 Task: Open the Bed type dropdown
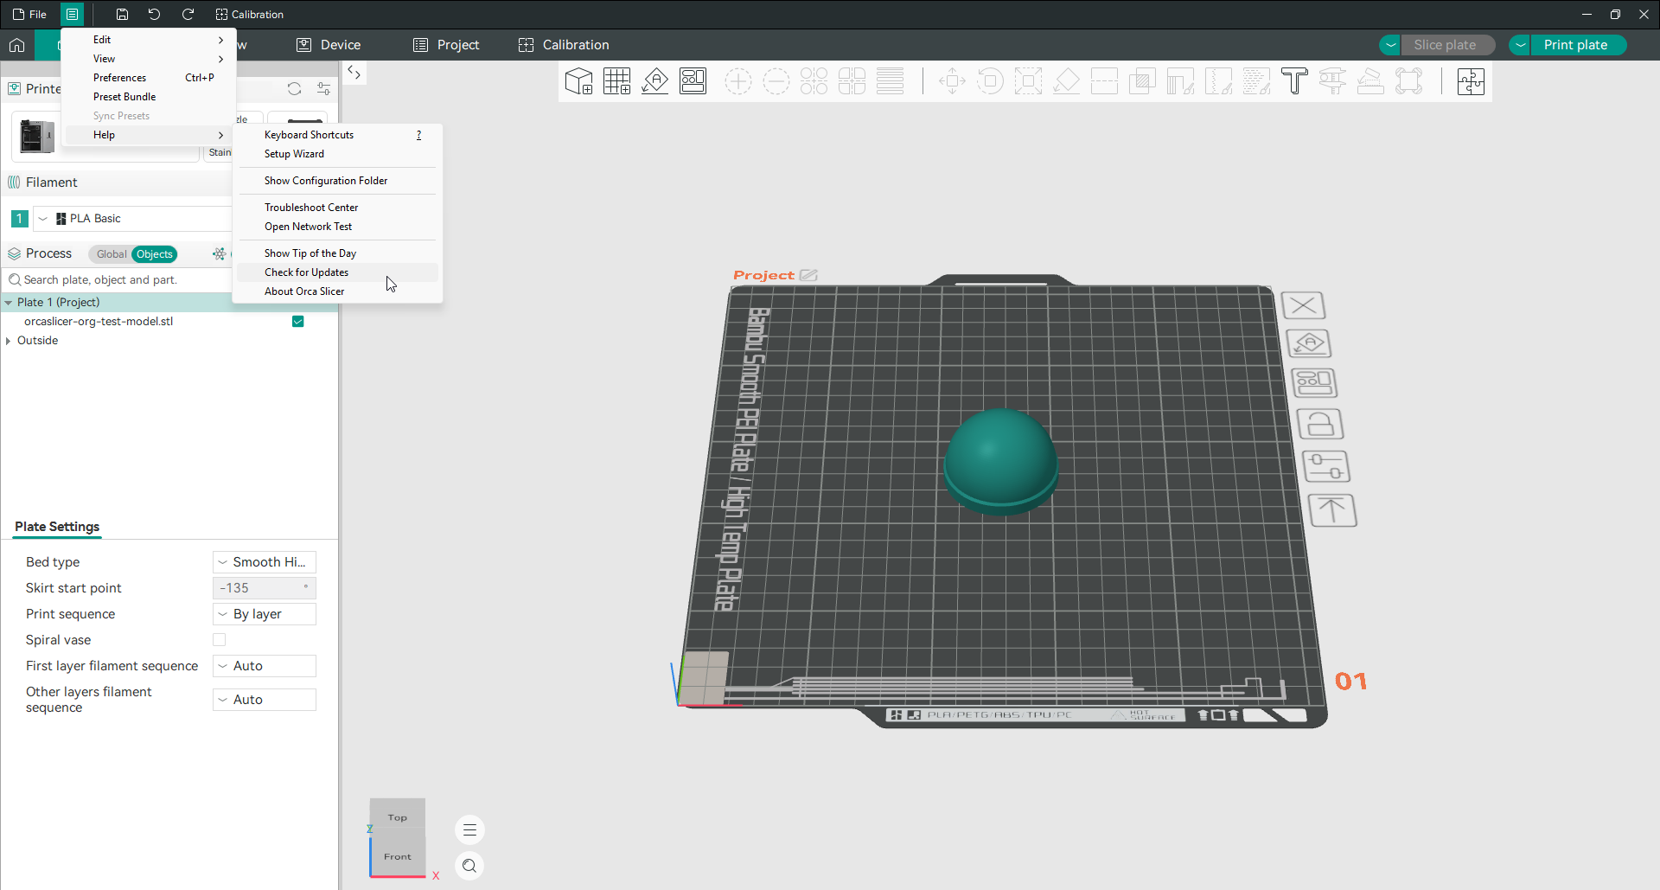pyautogui.click(x=265, y=562)
